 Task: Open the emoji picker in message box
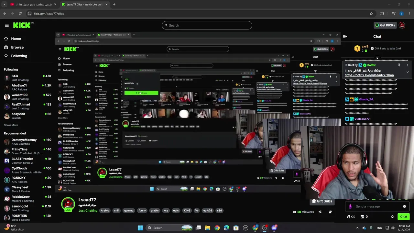(404, 206)
